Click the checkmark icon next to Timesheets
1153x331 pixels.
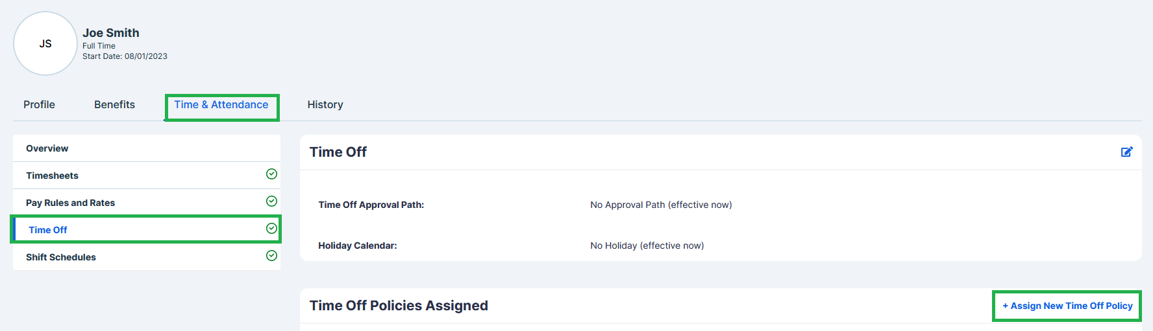point(271,174)
